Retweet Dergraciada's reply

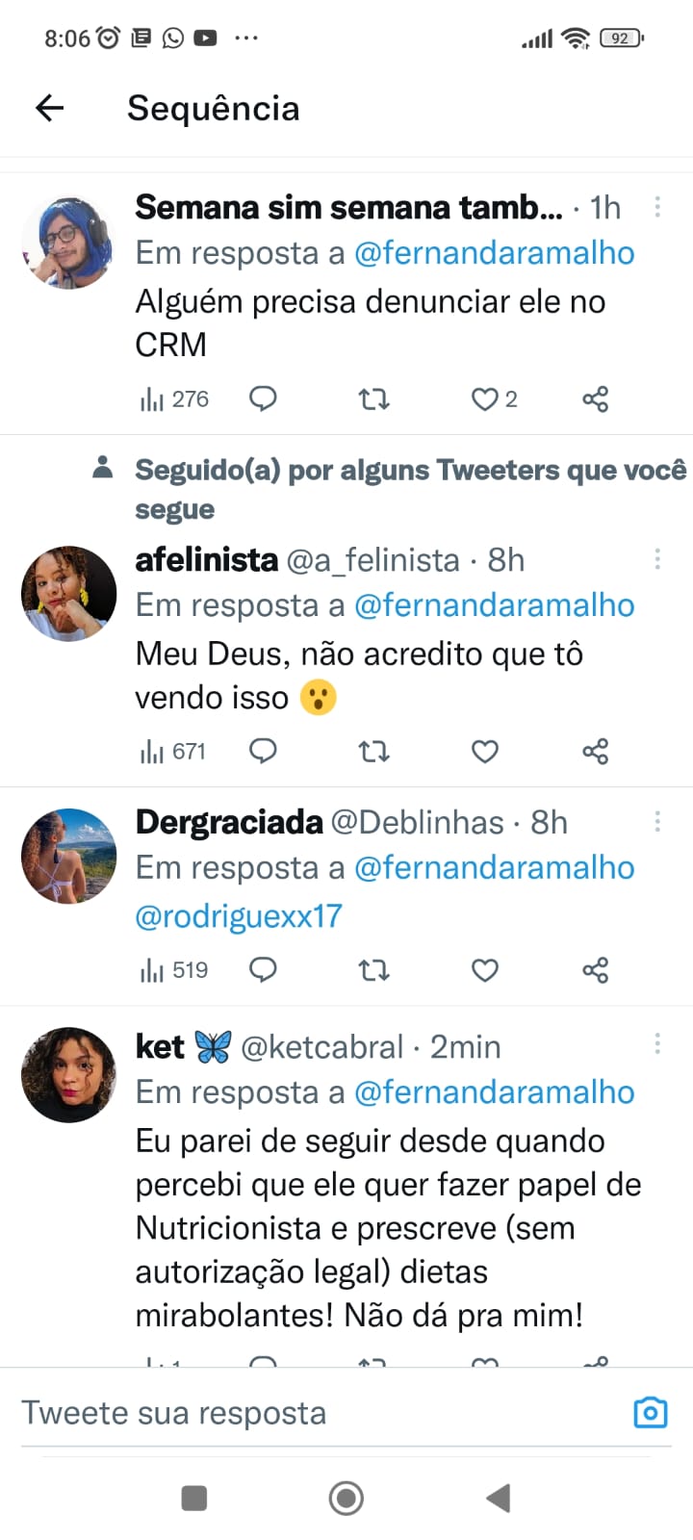click(373, 970)
